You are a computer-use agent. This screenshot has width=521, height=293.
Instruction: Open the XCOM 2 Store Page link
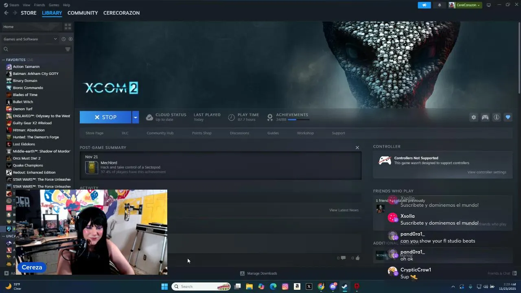[x=94, y=133]
